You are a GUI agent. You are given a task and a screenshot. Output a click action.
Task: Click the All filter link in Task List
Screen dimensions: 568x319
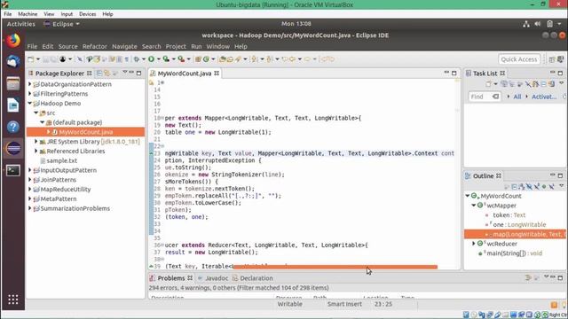tap(517, 97)
